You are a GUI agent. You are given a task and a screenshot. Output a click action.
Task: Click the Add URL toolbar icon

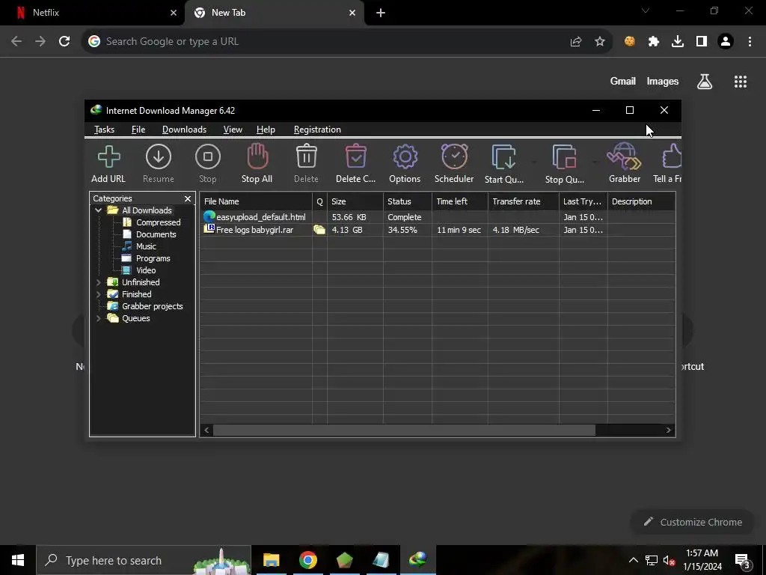click(x=108, y=164)
